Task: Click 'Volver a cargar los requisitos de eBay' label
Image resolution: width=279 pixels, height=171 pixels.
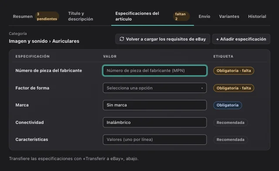Action: click(166, 39)
